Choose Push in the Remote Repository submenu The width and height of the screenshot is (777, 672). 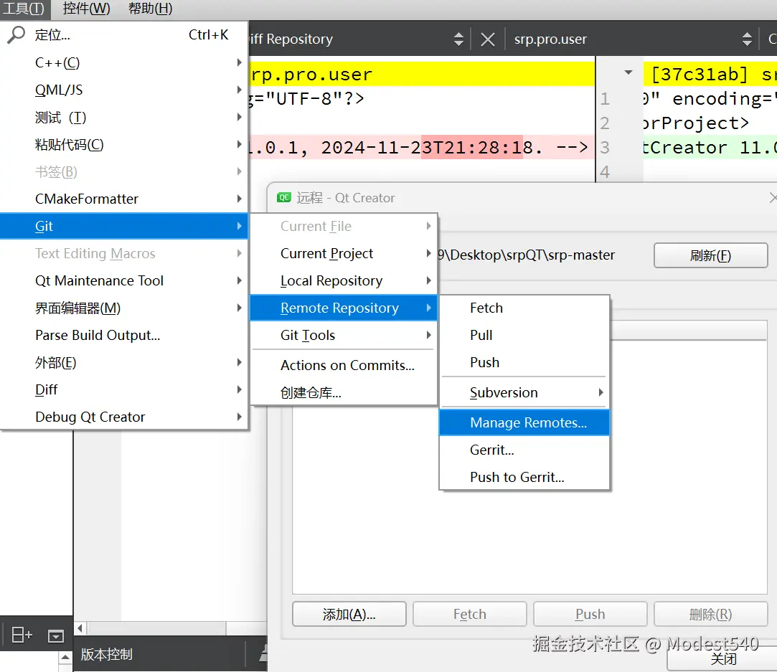tap(524, 362)
